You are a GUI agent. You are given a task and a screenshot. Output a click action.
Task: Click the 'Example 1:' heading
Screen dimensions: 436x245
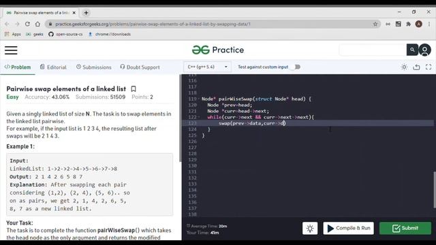(20, 146)
